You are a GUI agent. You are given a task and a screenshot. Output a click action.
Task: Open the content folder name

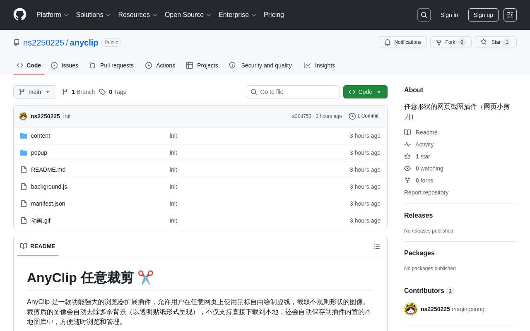point(41,136)
